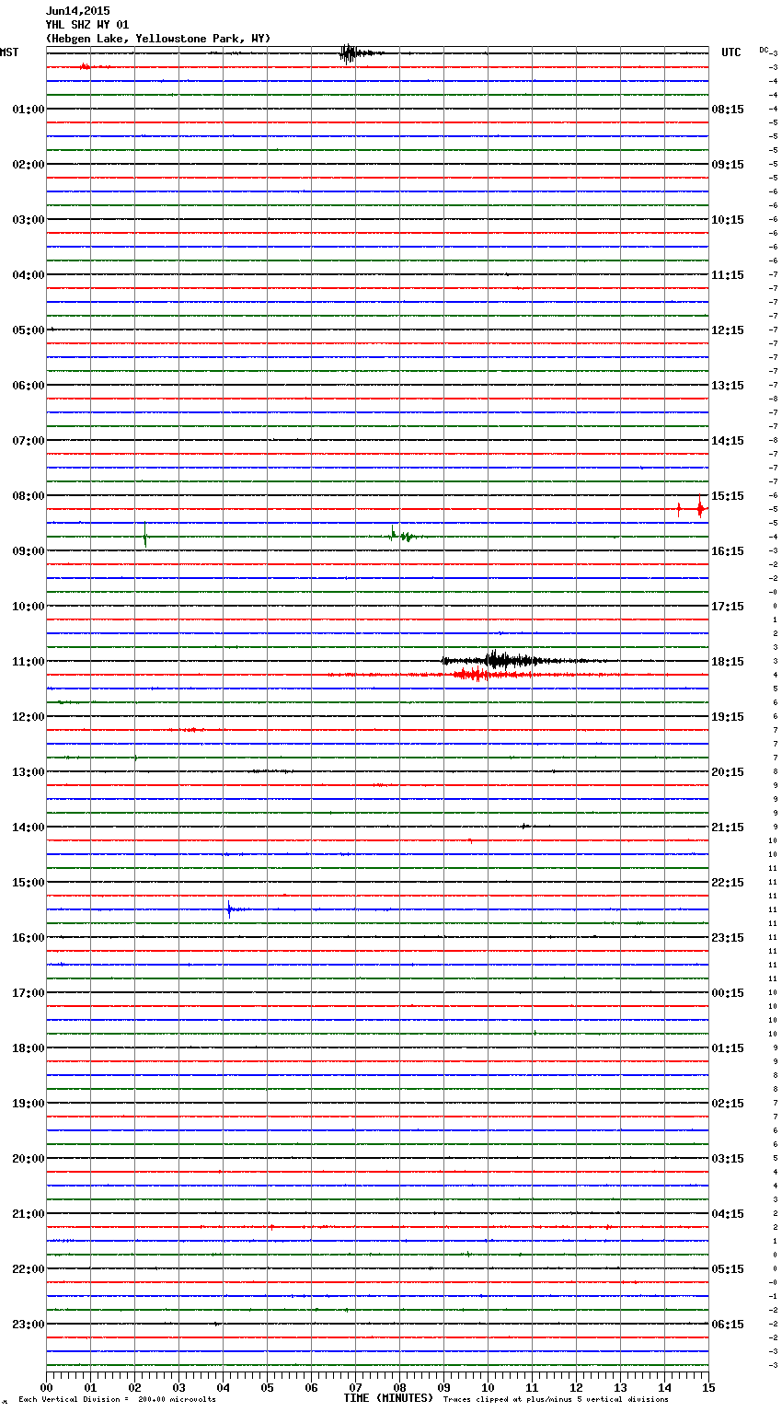Click the DC column header label
The width and height of the screenshot is (782, 1412).
tap(764, 50)
